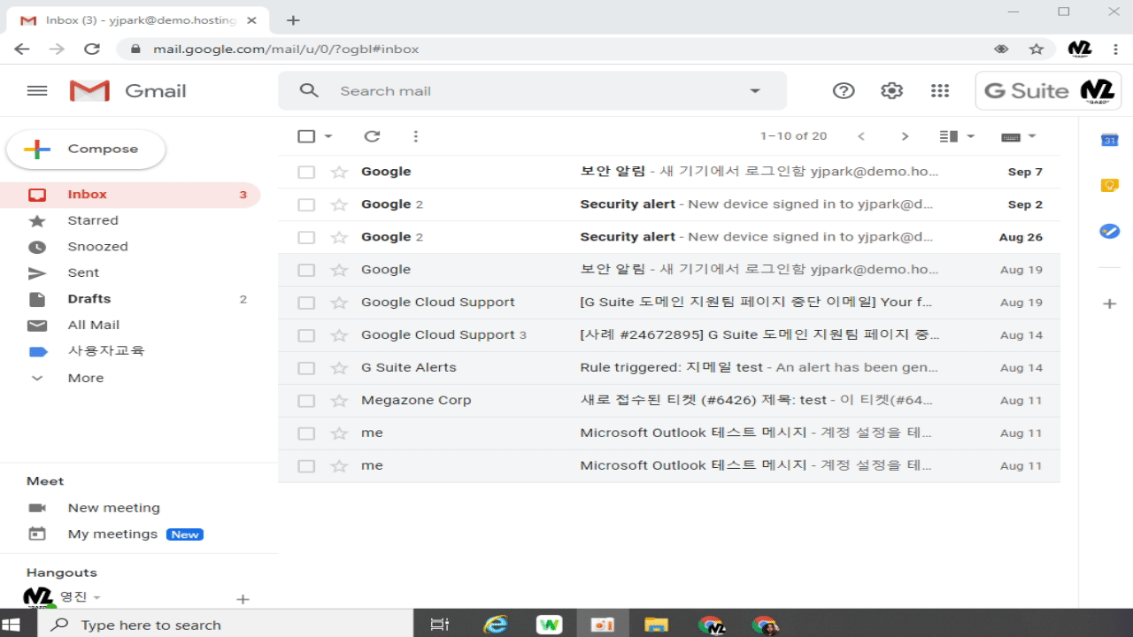1133x637 pixels.
Task: Bookmark this page star icon
Action: (x=1037, y=49)
